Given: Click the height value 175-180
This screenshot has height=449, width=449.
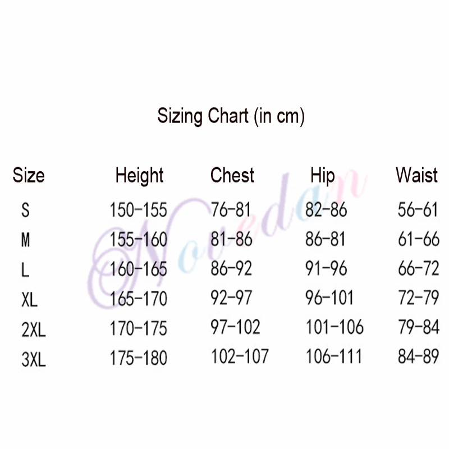Looking at the screenshot, I should click(139, 358).
